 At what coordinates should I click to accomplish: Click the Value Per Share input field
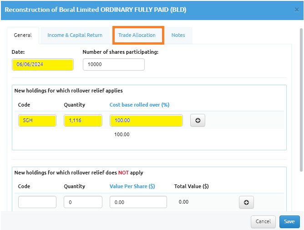(x=138, y=202)
